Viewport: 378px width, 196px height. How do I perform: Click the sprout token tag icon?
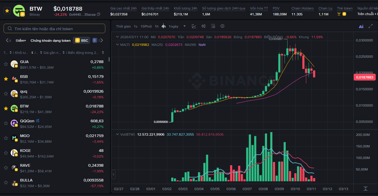click(x=339, y=14)
